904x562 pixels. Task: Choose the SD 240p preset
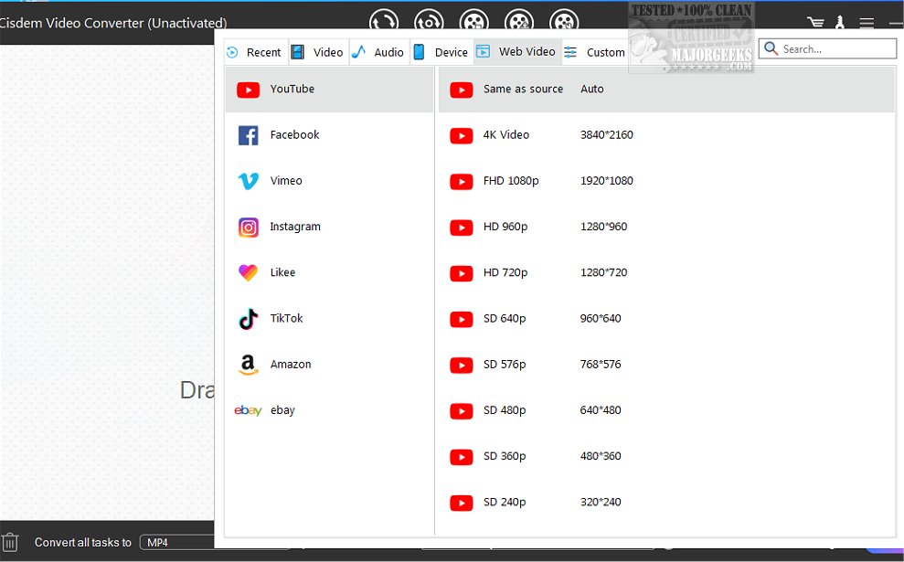click(666, 502)
